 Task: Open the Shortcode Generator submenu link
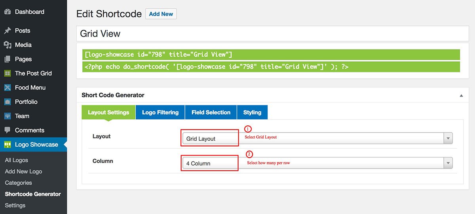[33, 194]
